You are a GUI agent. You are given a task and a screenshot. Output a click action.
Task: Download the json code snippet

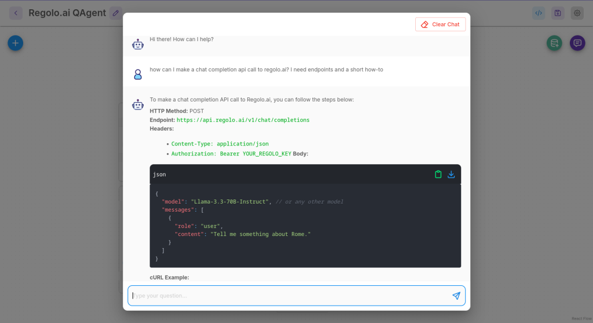(x=451, y=174)
